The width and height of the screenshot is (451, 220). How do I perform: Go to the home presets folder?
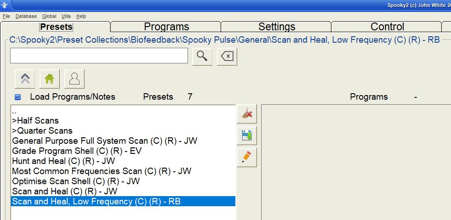[50, 79]
